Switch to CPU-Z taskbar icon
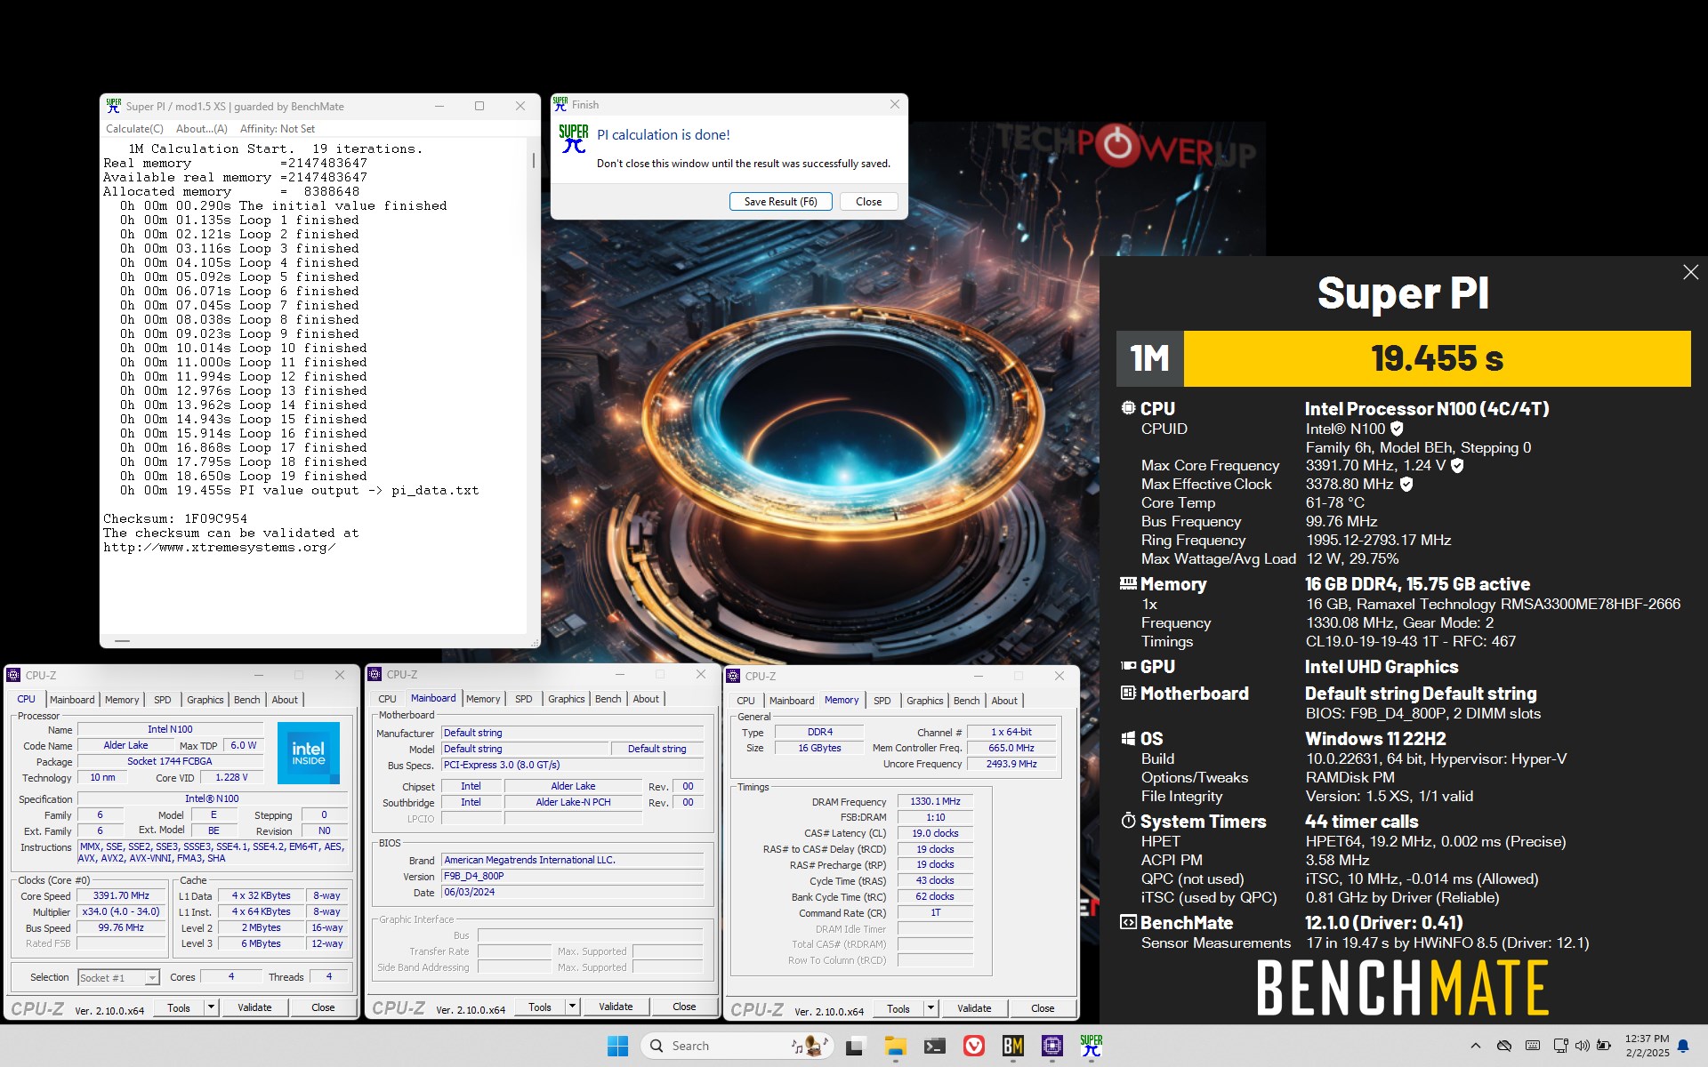This screenshot has width=1708, height=1067. click(x=1052, y=1046)
